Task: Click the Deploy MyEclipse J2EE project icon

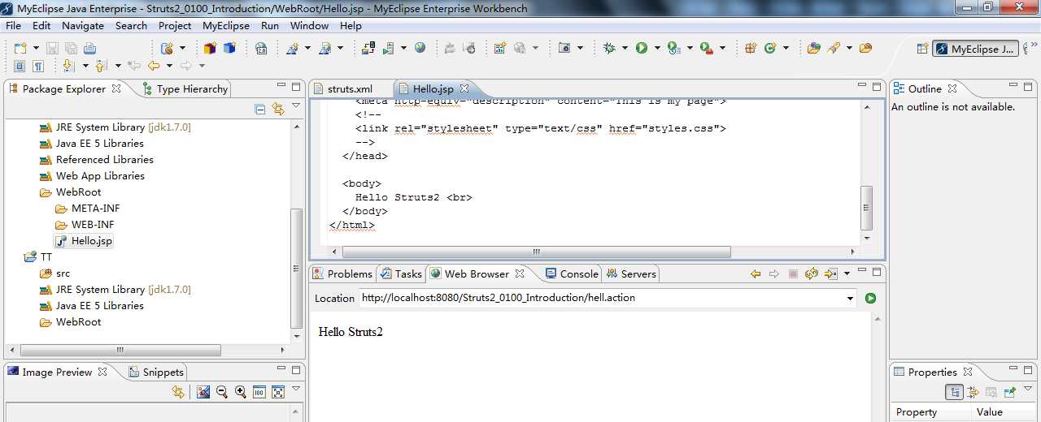Action: tap(368, 49)
